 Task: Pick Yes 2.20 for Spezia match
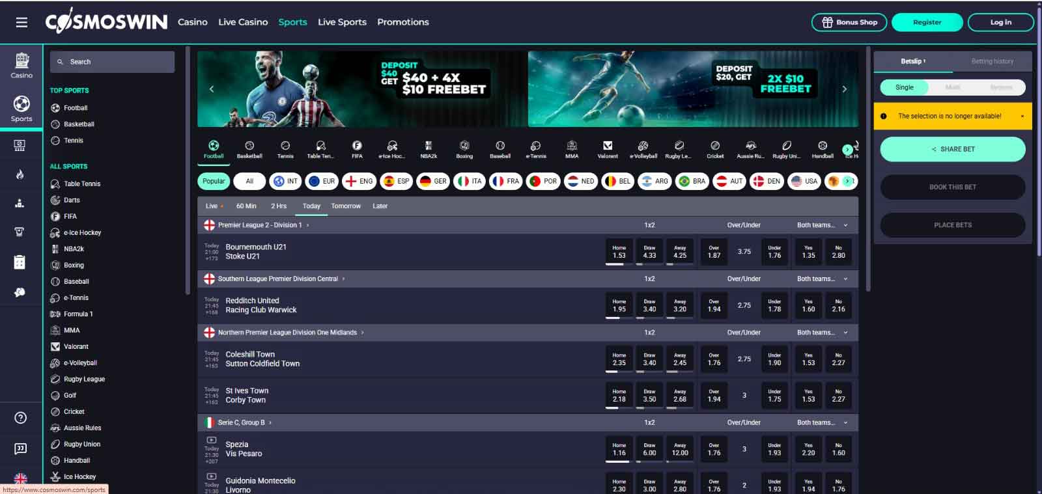pyautogui.click(x=808, y=449)
